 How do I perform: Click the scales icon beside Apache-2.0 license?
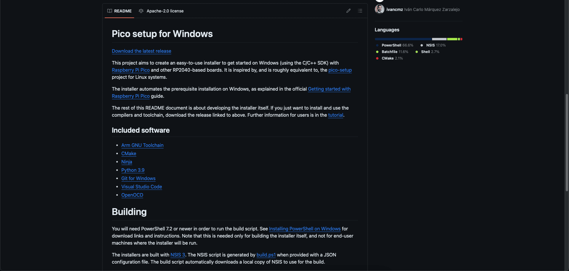tap(141, 11)
